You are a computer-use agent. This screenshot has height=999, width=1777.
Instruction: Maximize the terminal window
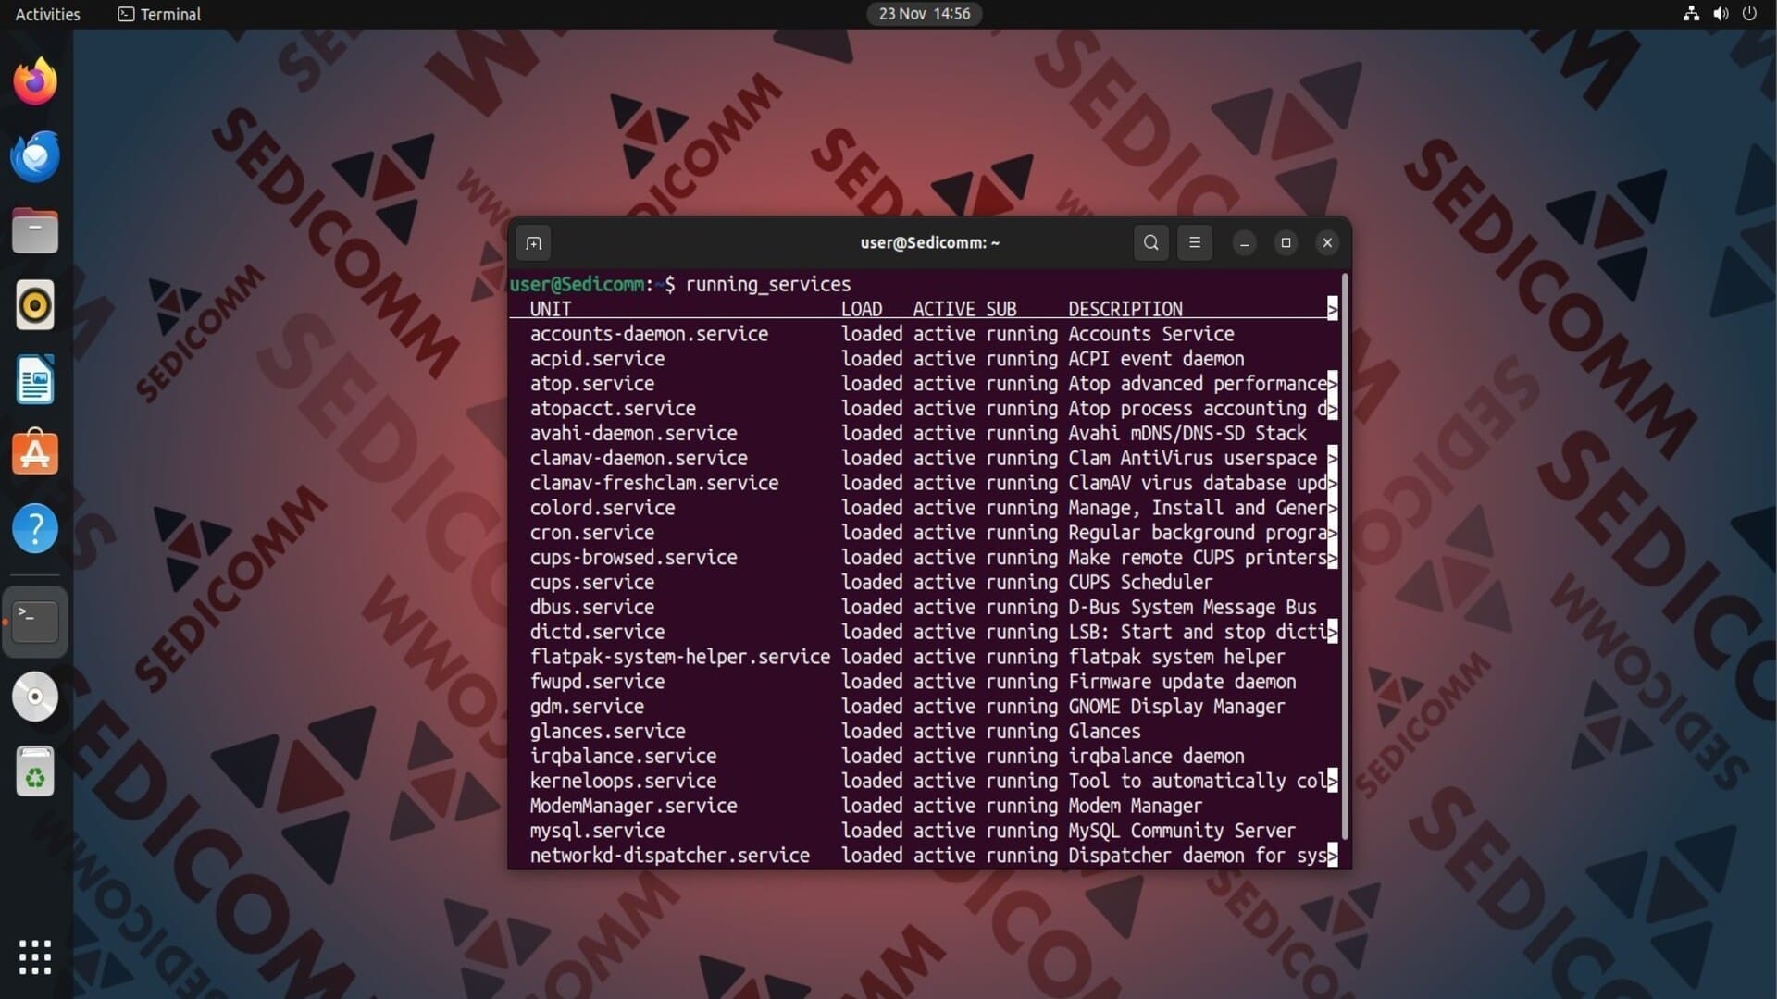click(x=1286, y=242)
